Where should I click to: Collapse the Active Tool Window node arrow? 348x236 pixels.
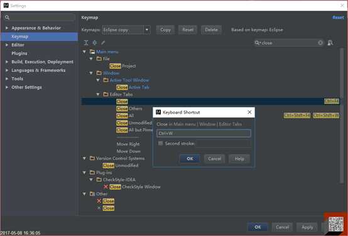tap(98, 80)
